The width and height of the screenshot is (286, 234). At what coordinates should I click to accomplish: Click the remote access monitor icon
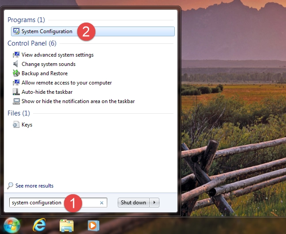point(16,82)
